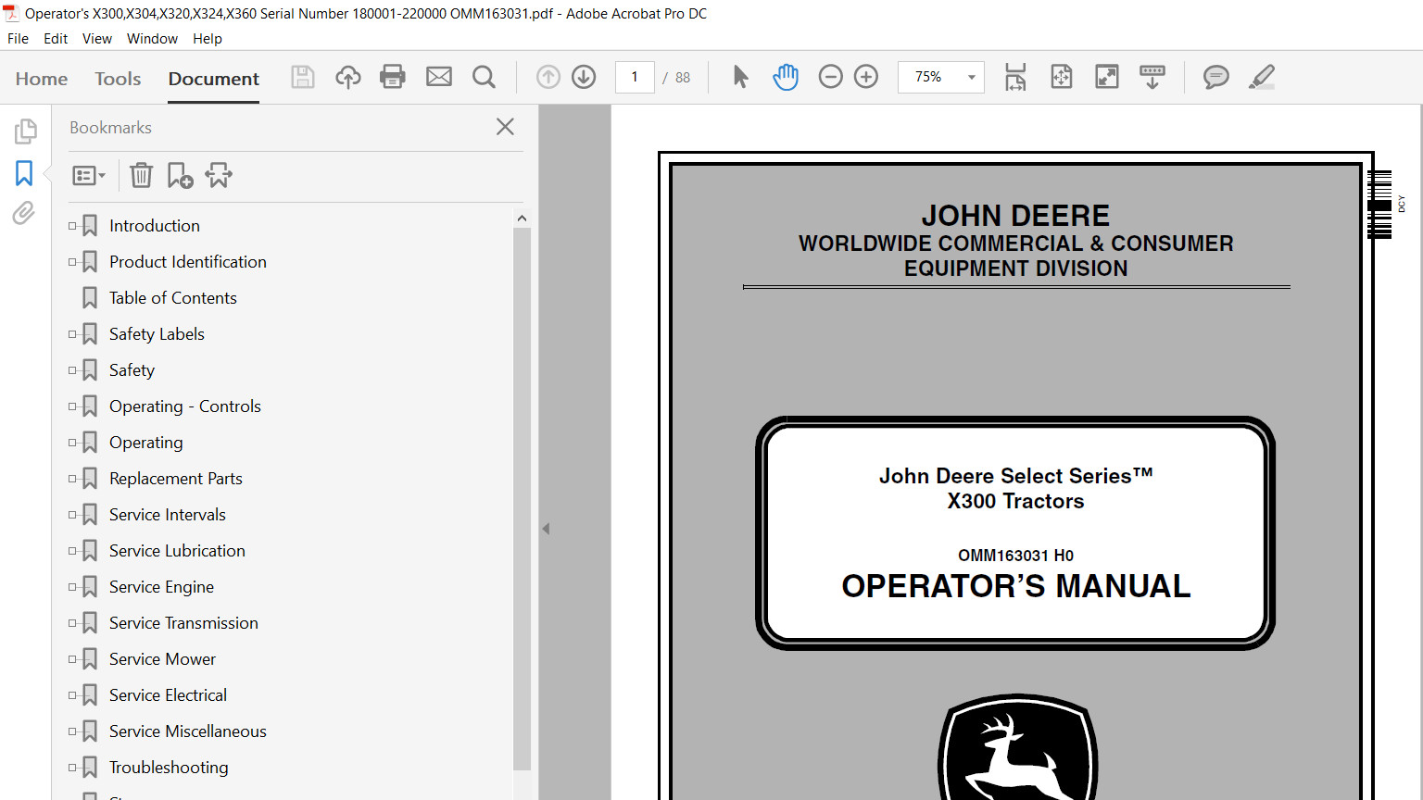
Task: Select the highlight pen tool
Action: [1262, 77]
